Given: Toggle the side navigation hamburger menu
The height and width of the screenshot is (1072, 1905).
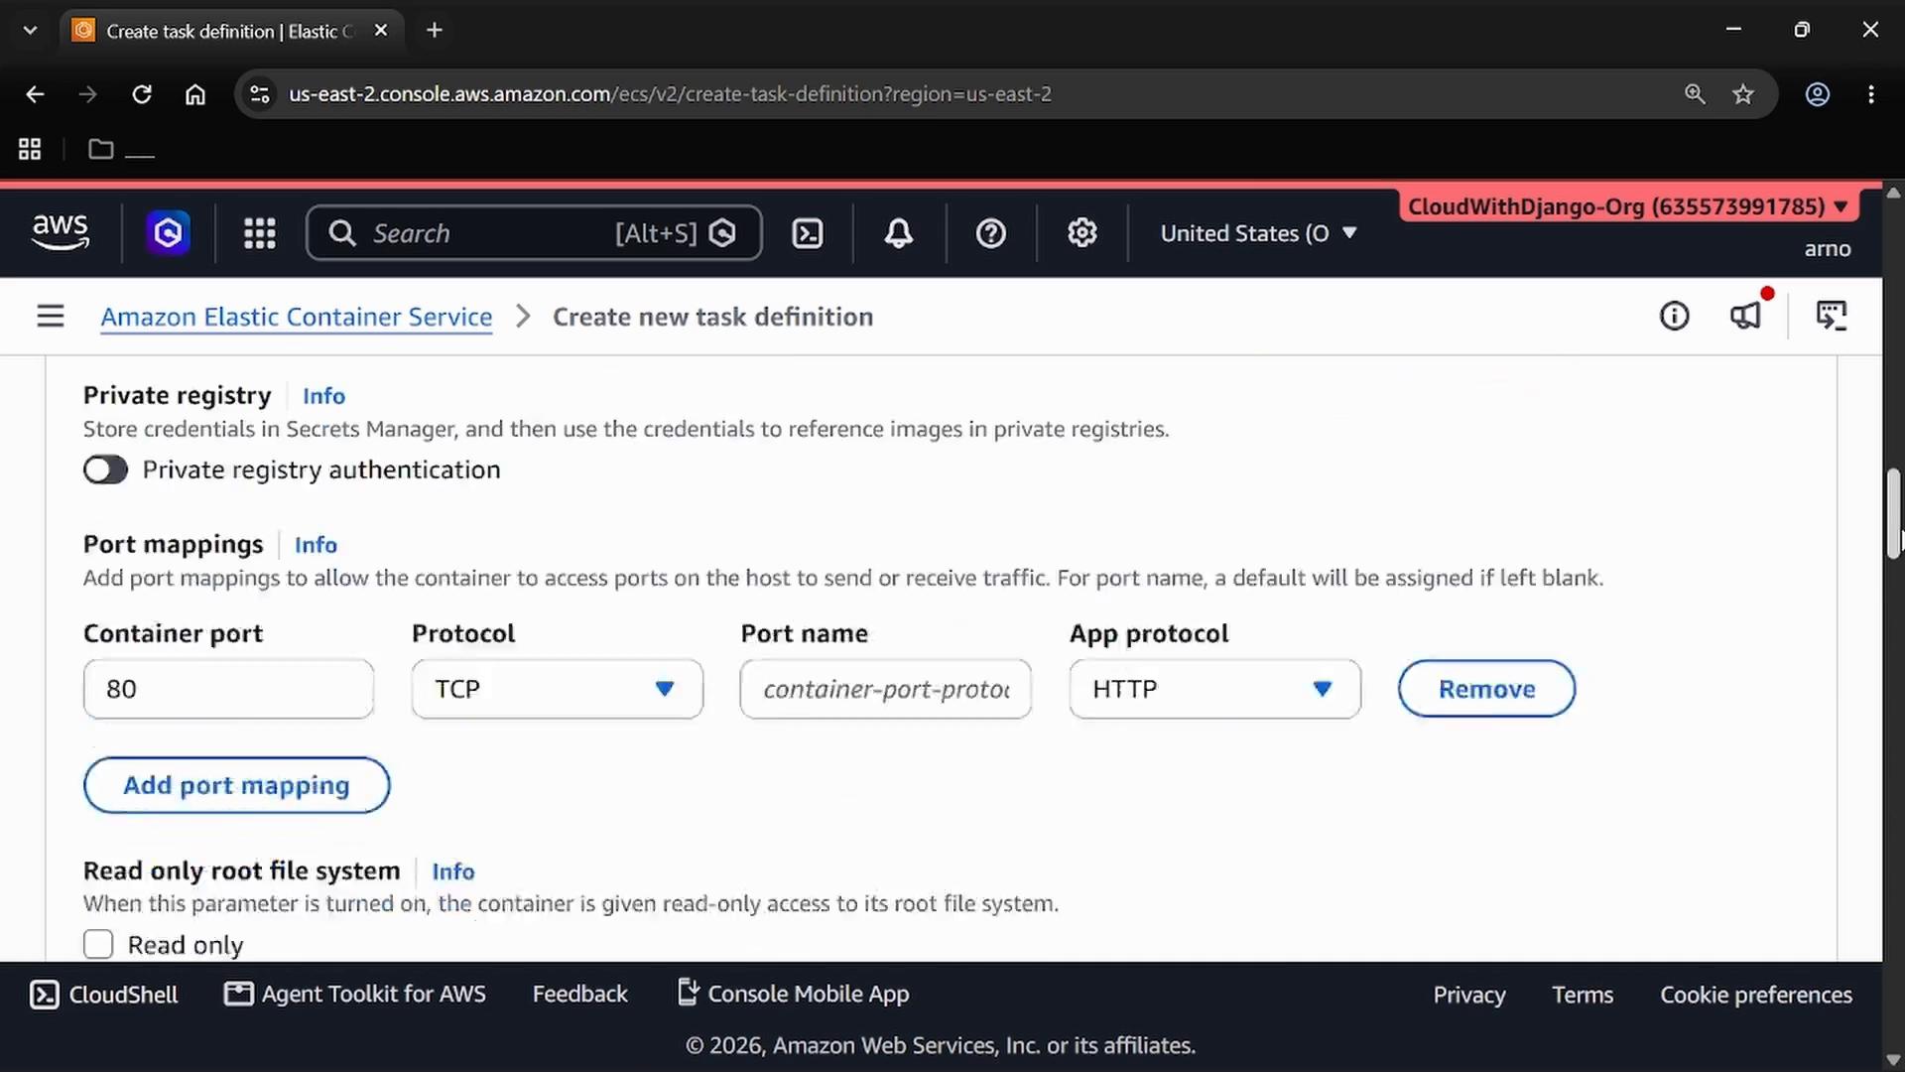Looking at the screenshot, I should coord(51,317).
